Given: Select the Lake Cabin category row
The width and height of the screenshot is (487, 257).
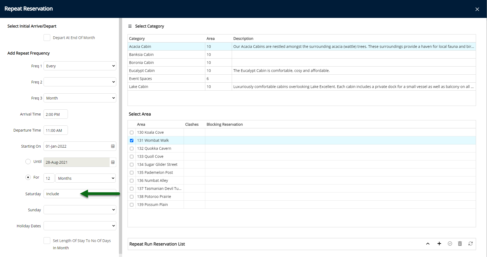Looking at the screenshot, I should [x=302, y=87].
